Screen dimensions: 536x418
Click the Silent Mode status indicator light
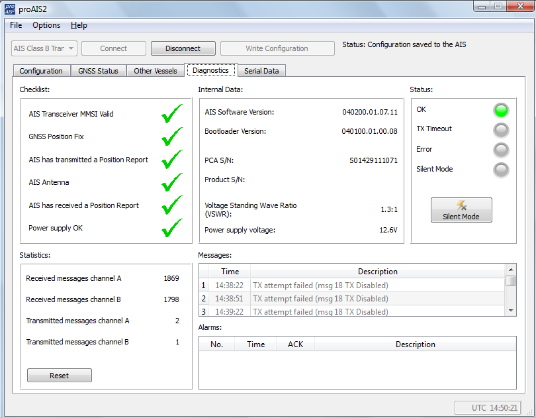[501, 170]
